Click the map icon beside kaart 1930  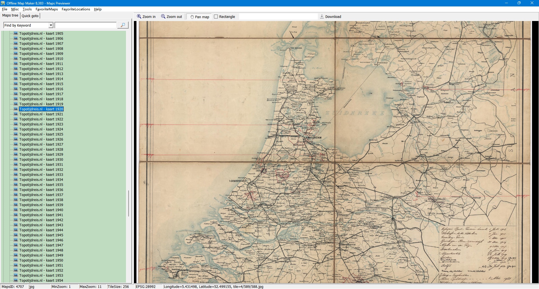[x=16, y=159]
